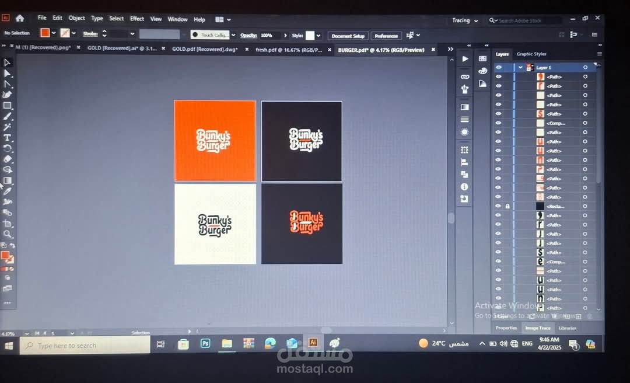Viewport: 630px width, 383px height.
Task: Select the Shape Builder tool
Action: pyautogui.click(x=7, y=170)
